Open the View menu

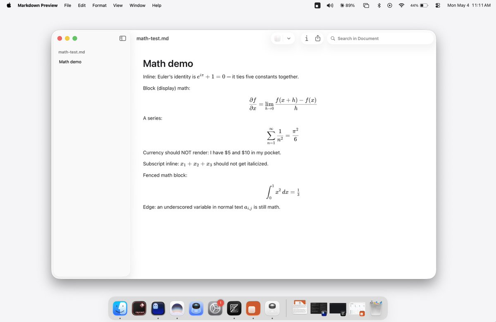point(118,5)
